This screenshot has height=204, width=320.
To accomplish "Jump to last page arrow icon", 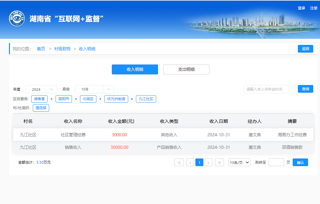I will point(219,163).
